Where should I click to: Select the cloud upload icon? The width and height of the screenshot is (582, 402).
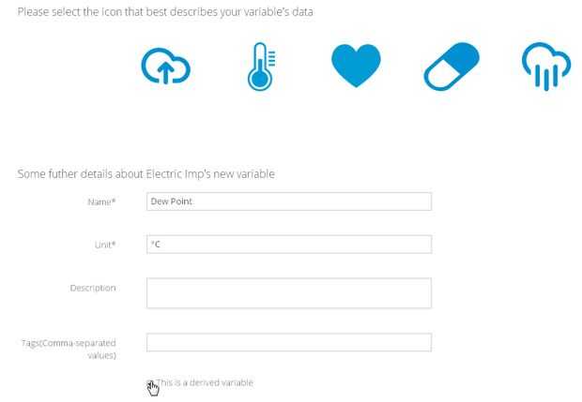pyautogui.click(x=165, y=67)
